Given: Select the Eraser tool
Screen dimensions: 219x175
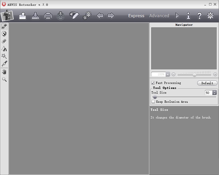Looking at the screenshot, I should point(4,41).
